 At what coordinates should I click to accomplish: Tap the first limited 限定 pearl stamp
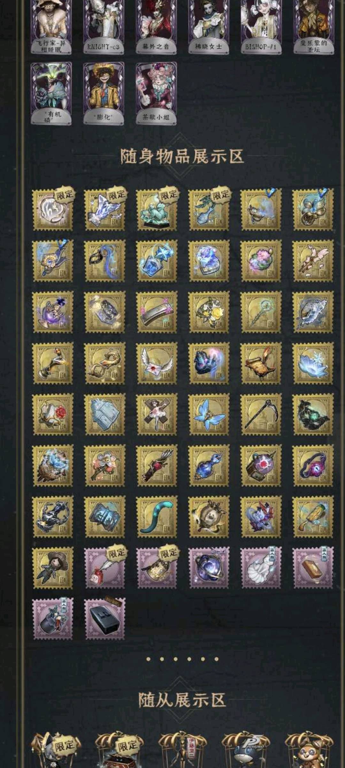(x=53, y=210)
